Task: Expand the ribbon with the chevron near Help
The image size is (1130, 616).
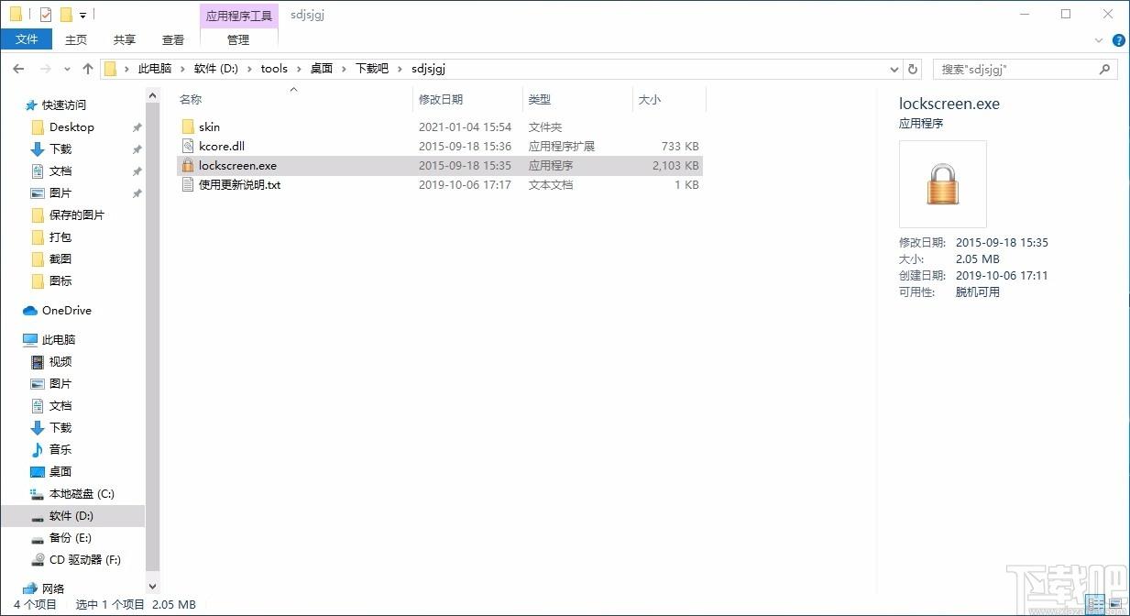Action: (1099, 39)
